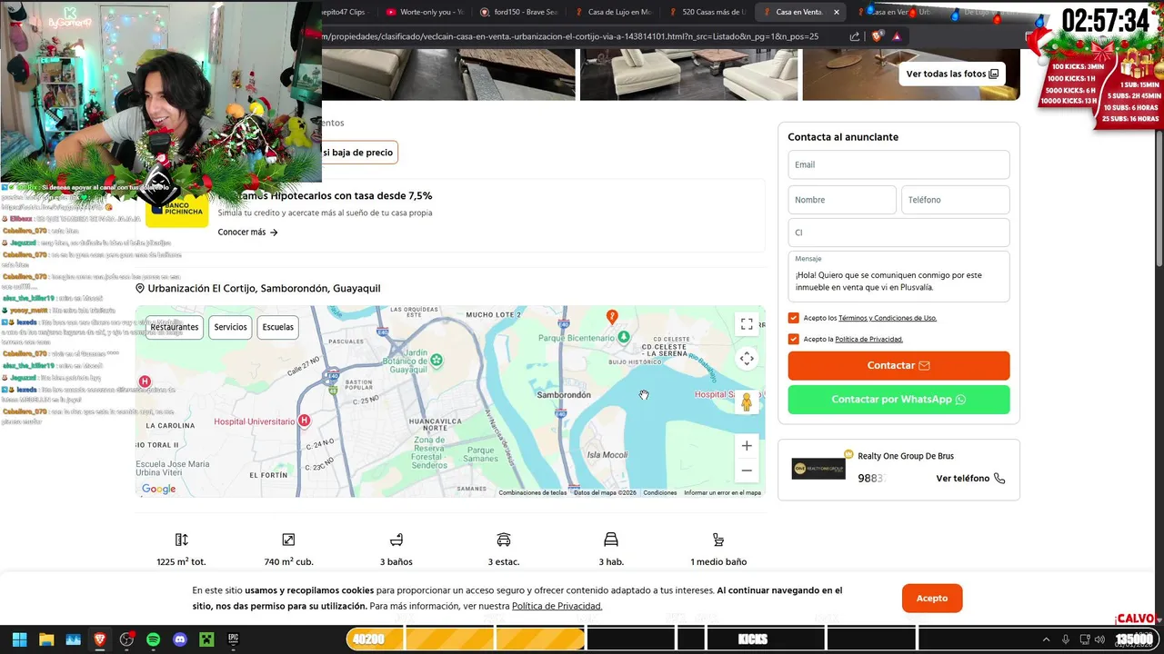Click the Parque Bicentenario green marker
This screenshot has width=1164, height=654.
[623, 337]
